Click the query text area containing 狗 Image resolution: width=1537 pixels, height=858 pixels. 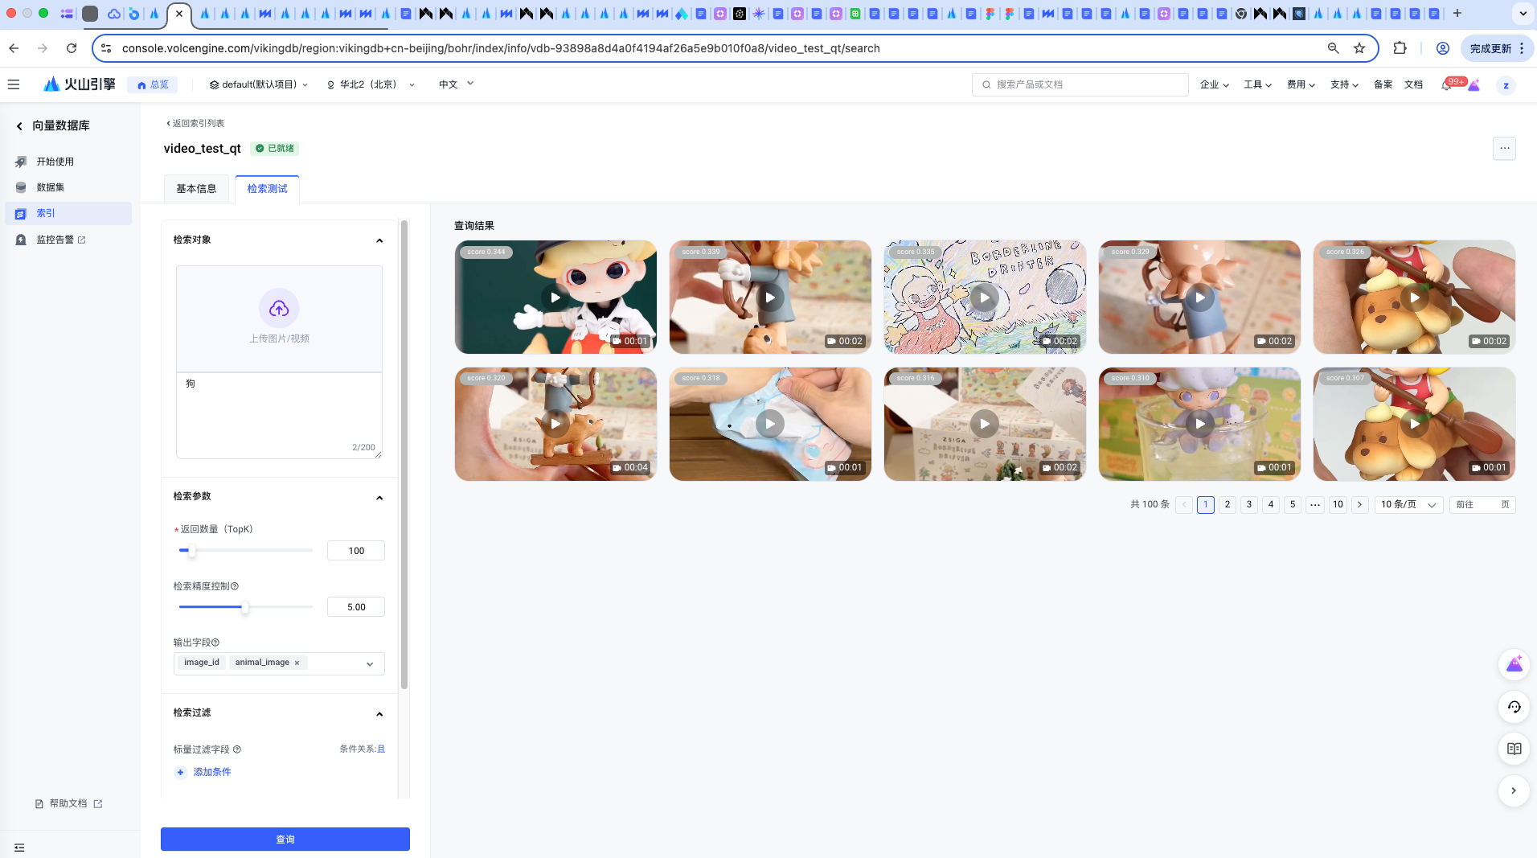(279, 416)
